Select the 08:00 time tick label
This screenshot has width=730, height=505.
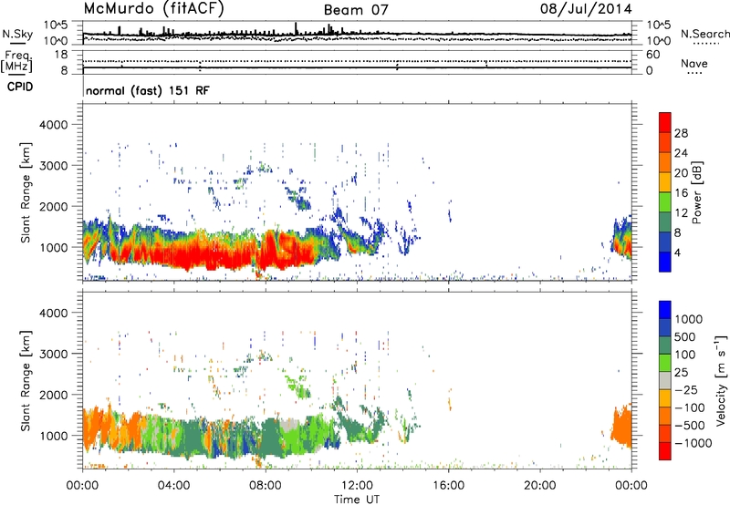point(266,486)
